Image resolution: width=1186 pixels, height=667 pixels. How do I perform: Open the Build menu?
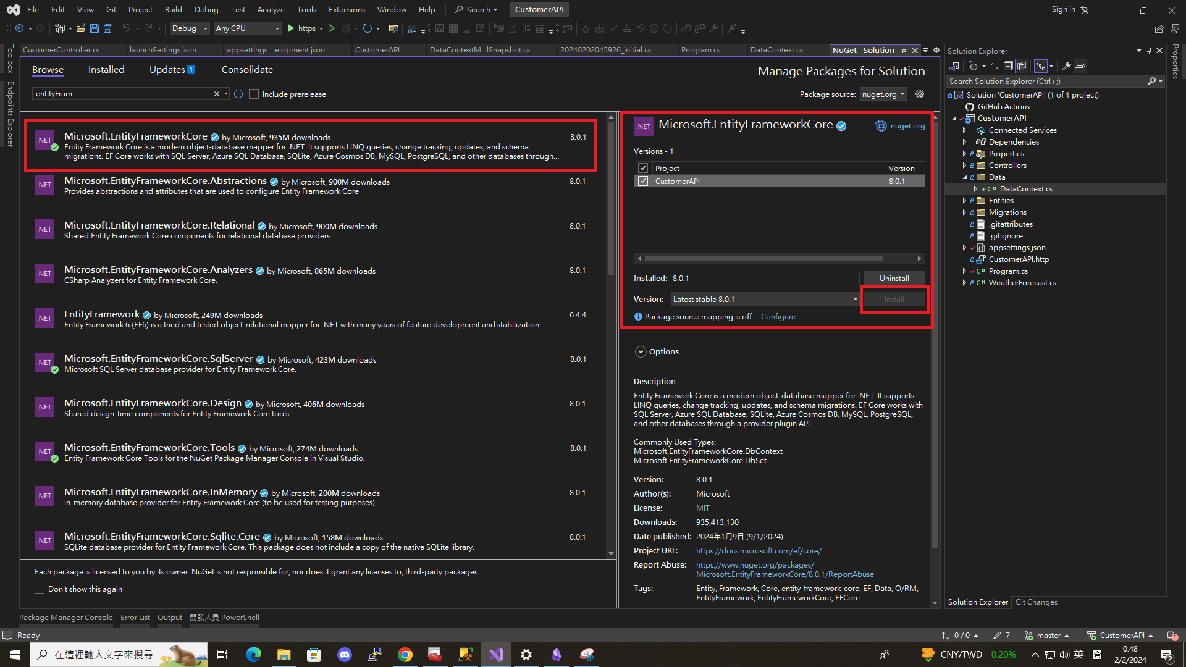pos(173,9)
